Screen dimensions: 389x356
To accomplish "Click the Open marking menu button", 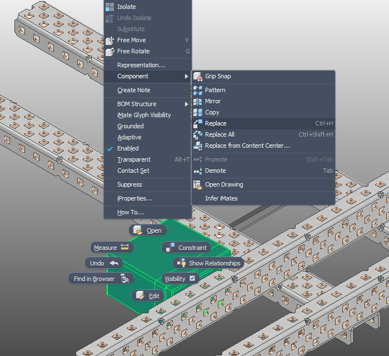I will coord(148,230).
